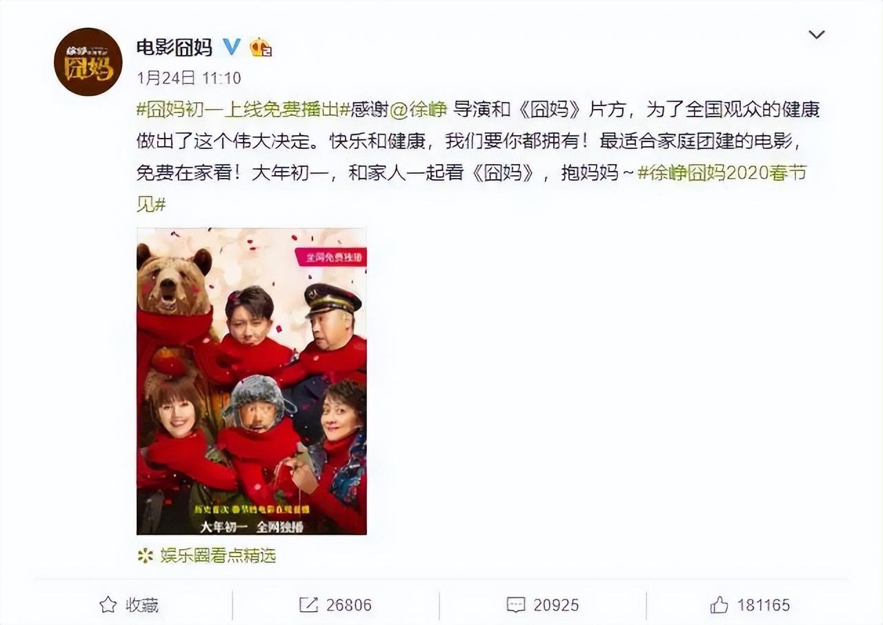Click the repost count 26806
Screen dimensions: 883x625
(x=348, y=605)
